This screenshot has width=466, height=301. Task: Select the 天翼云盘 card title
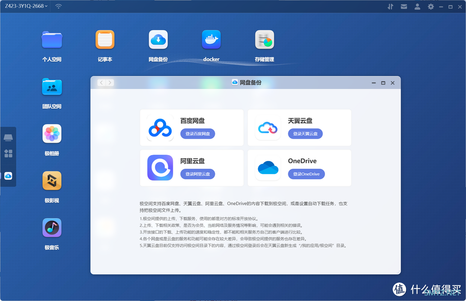coord(300,121)
